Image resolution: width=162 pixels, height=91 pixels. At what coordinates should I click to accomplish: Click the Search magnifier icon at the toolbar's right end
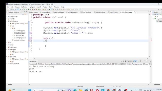(158, 9)
